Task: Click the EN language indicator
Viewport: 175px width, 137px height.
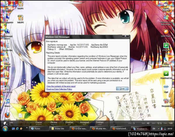Action: click(154, 129)
